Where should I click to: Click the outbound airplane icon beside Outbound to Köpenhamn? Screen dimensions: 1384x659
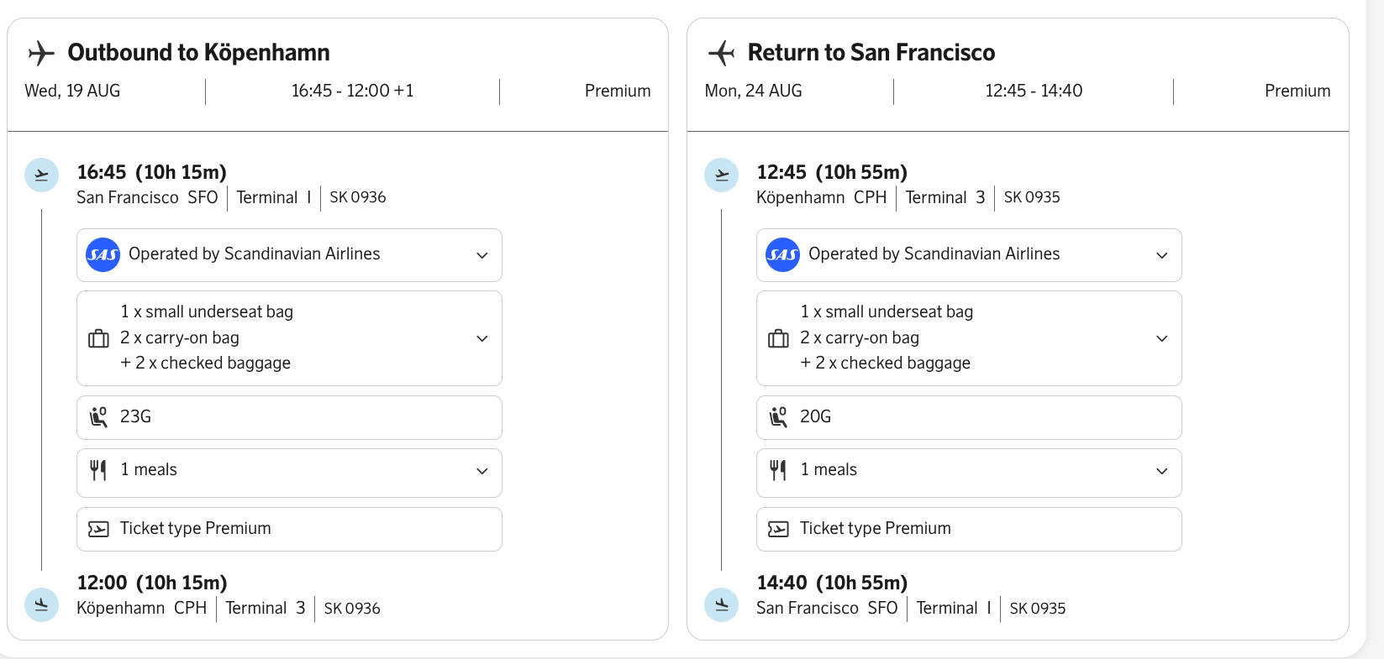(41, 53)
